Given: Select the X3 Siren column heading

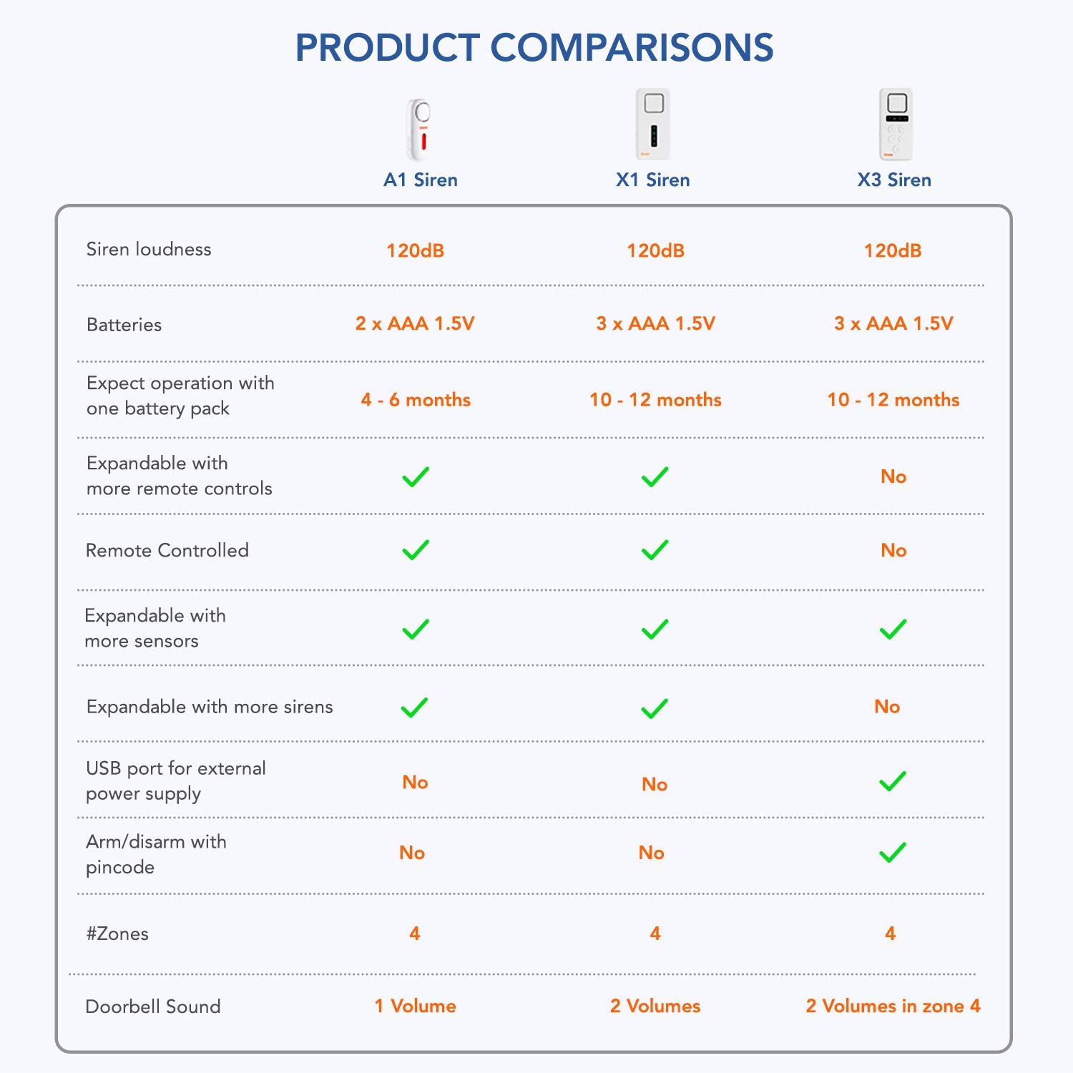Looking at the screenshot, I should point(894,180).
